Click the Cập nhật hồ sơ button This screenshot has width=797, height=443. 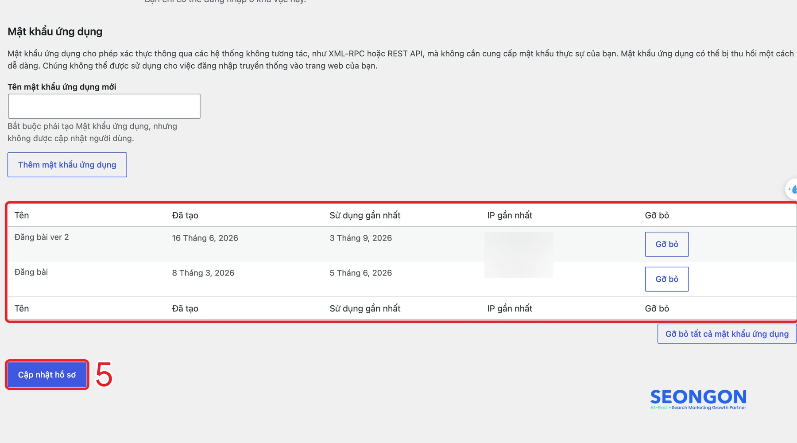click(x=47, y=375)
